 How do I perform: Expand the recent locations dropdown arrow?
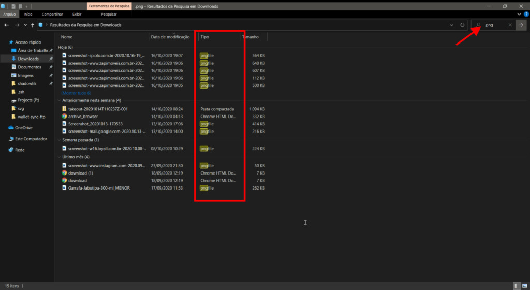tap(25, 25)
